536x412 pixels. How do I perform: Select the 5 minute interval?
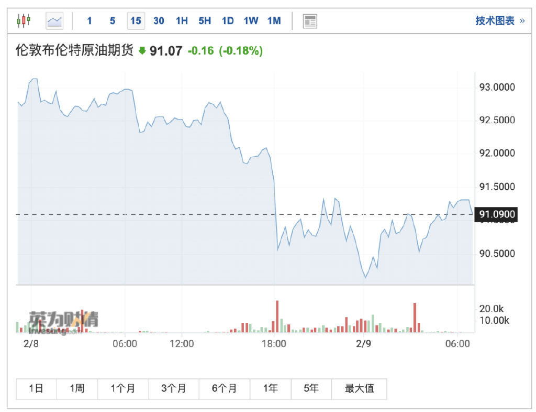click(x=113, y=21)
